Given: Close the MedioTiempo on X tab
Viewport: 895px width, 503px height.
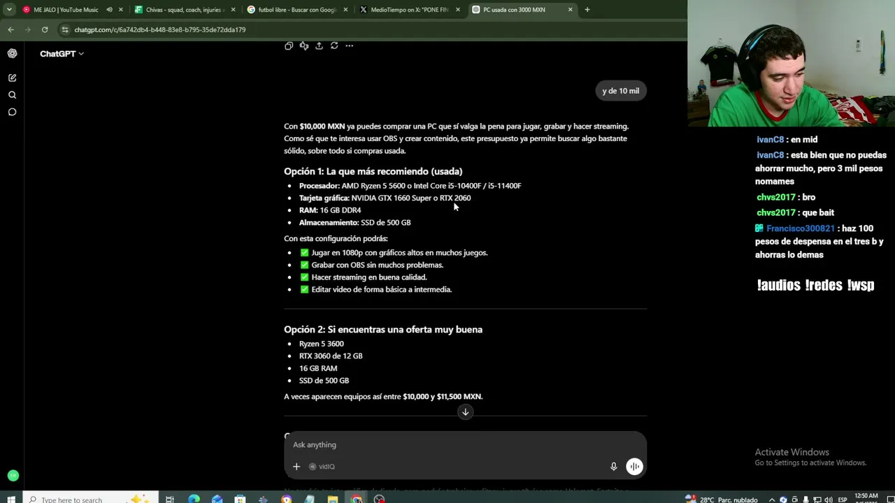Looking at the screenshot, I should [458, 10].
